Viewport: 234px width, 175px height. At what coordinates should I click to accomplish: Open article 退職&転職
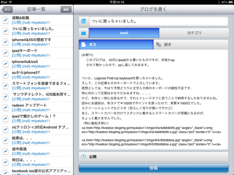pyautogui.click(x=37, y=20)
